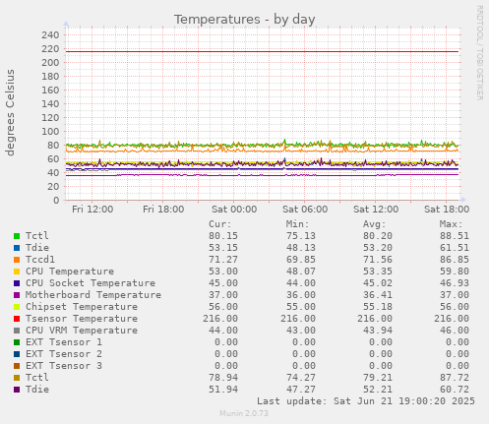
Task: Click the 'Chipset Temperature' legend label
Action: click(82, 307)
